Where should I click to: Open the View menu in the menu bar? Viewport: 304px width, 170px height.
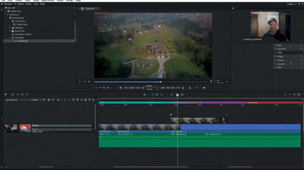(x=28, y=1)
